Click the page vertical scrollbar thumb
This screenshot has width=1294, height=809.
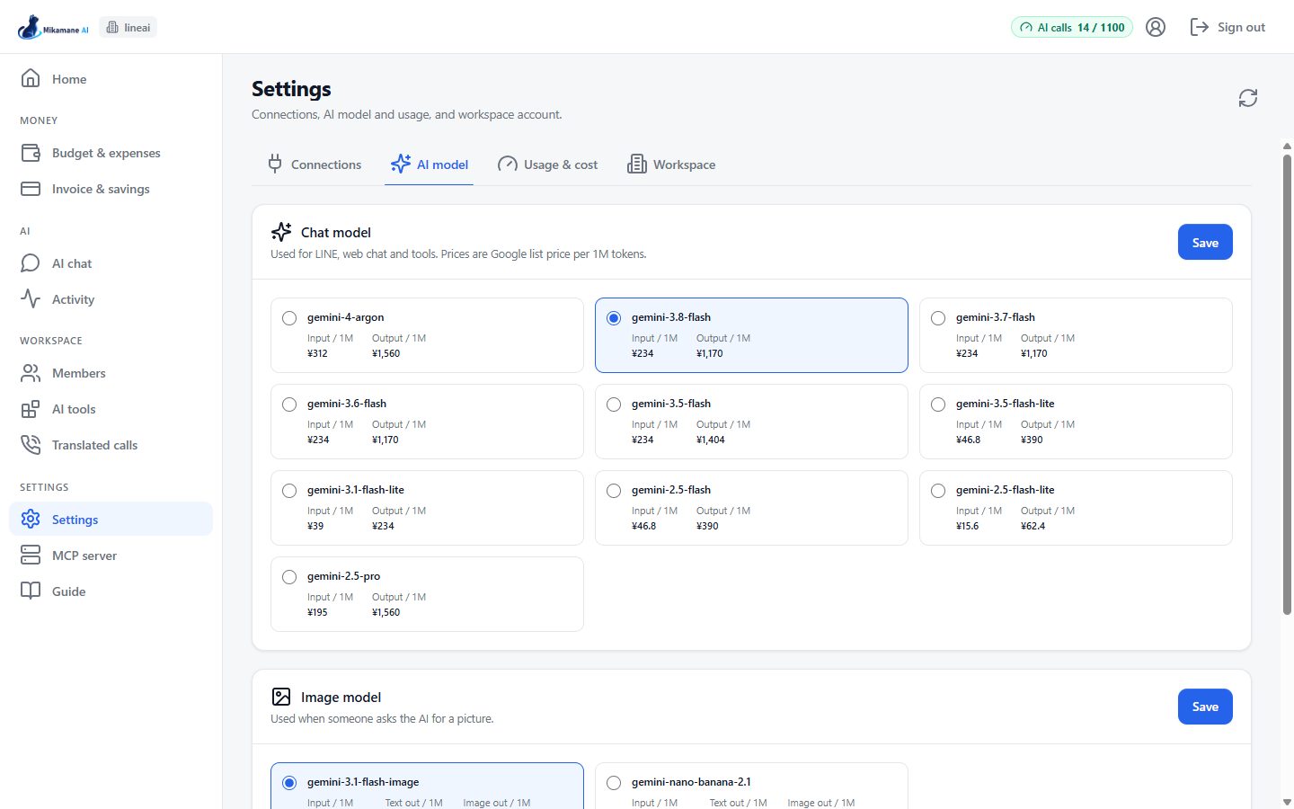point(1287,385)
